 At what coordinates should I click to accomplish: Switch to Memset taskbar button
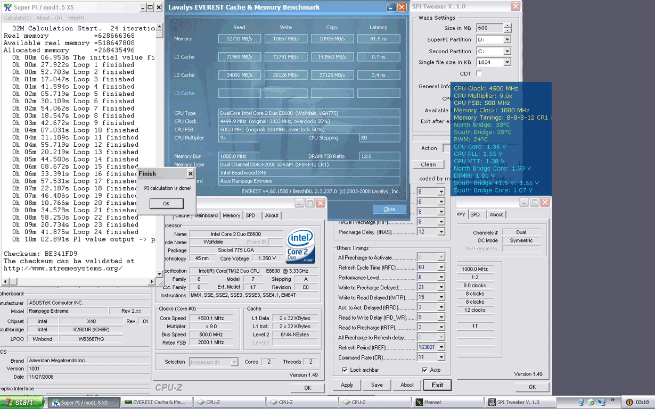click(x=448, y=403)
